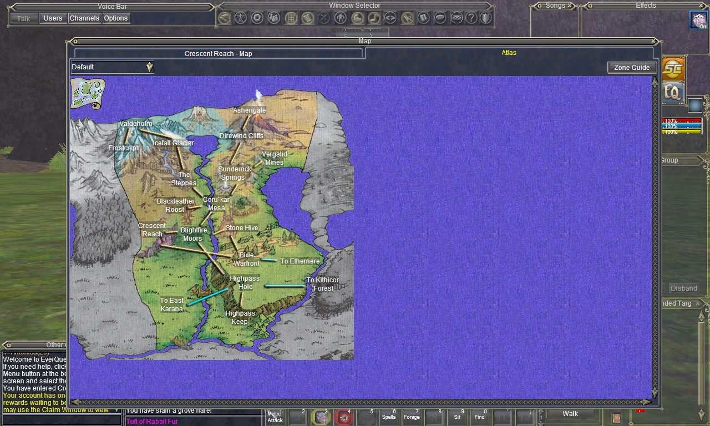Click hotbar slot 4 red icon
Image resolution: width=710 pixels, height=426 pixels.
[343, 417]
